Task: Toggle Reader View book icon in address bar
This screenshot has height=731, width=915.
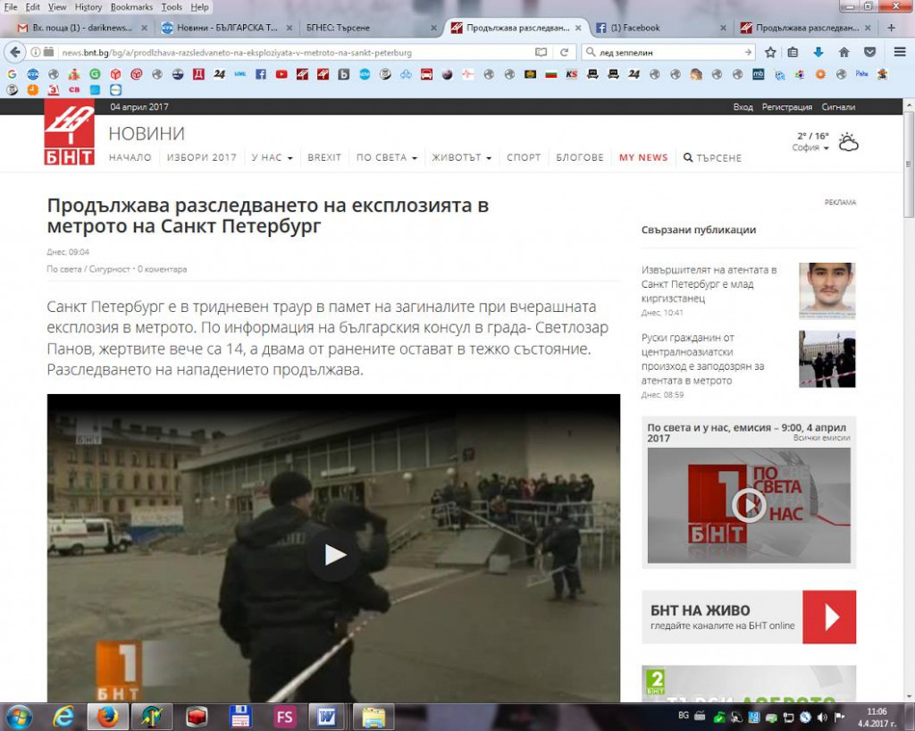Action: pyautogui.click(x=541, y=52)
